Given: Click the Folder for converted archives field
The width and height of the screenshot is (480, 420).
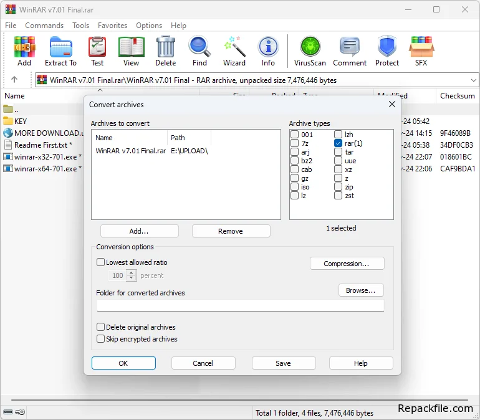Looking at the screenshot, I should pos(240,305).
